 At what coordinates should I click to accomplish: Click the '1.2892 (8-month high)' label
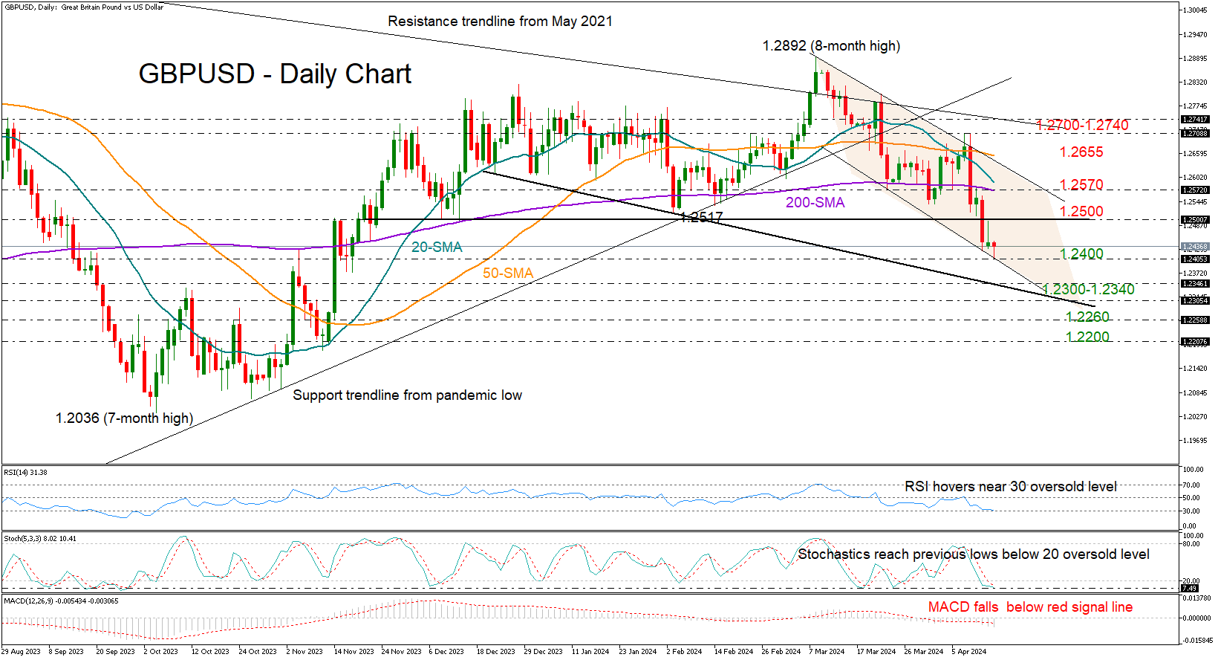pos(831,45)
